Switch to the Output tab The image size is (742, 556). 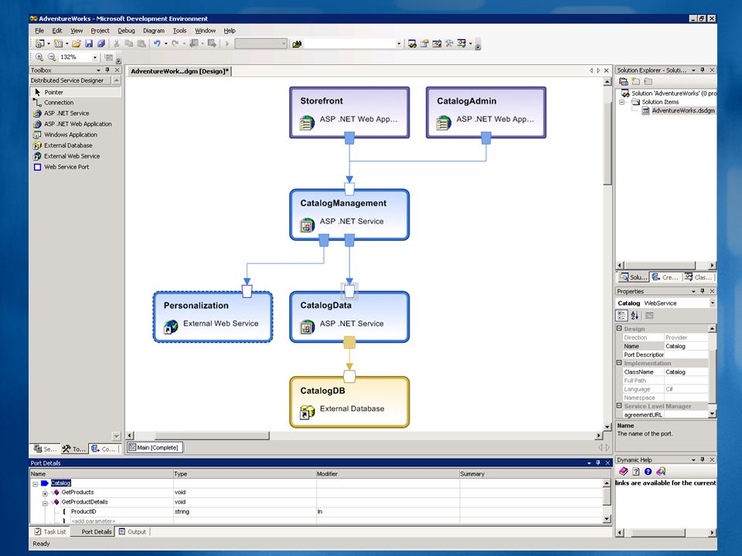coord(132,532)
